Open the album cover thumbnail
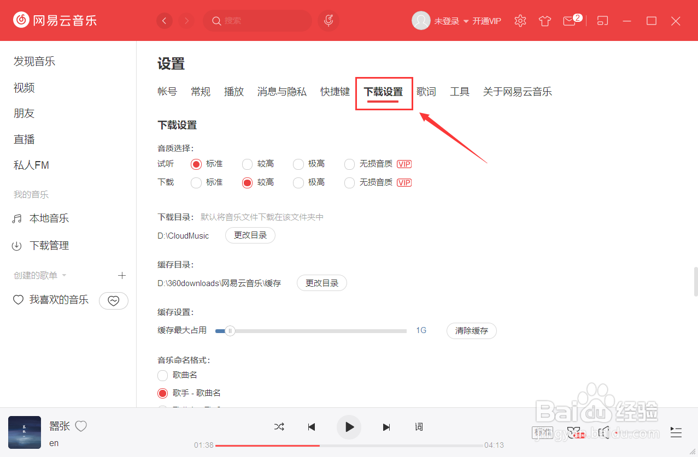The width and height of the screenshot is (698, 457). (25, 432)
